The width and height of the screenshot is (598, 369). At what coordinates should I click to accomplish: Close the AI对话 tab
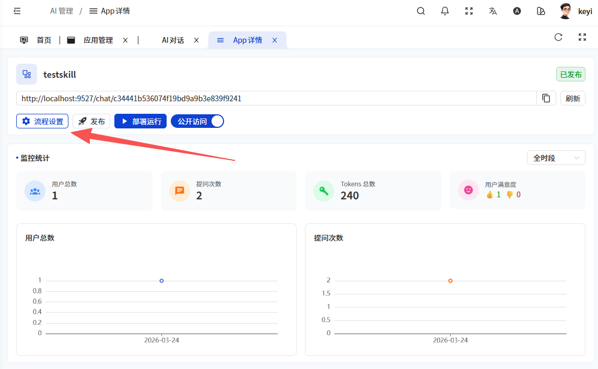point(196,40)
